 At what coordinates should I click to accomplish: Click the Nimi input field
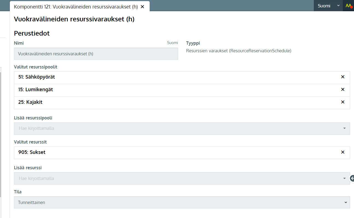tap(96, 54)
